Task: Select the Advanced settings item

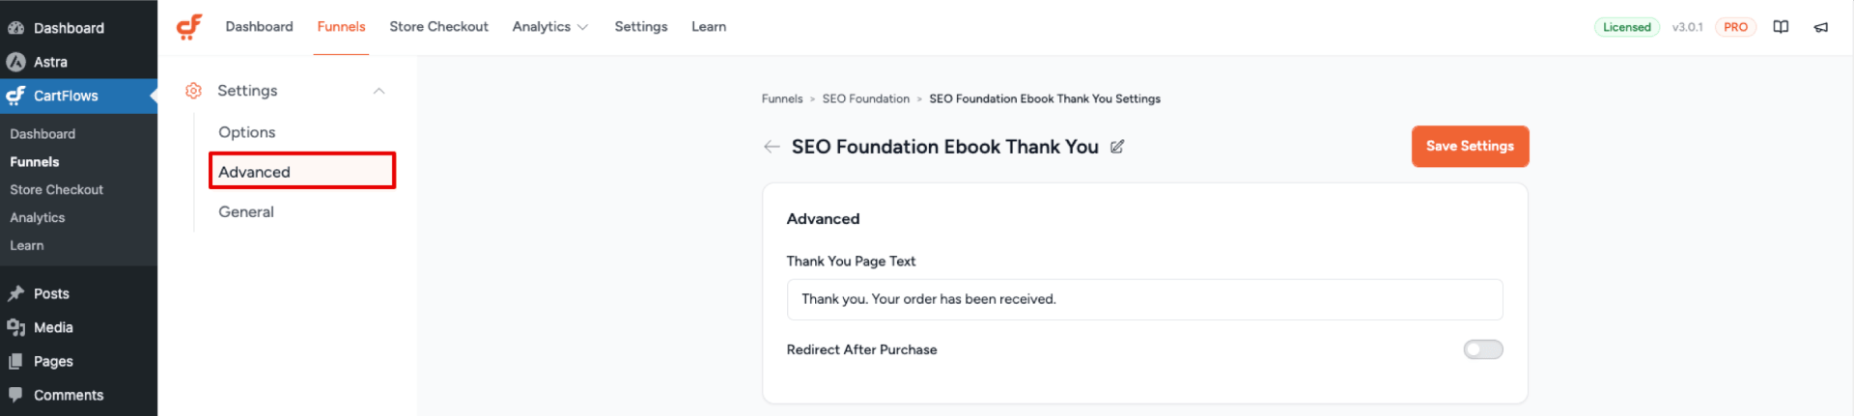Action: point(302,171)
